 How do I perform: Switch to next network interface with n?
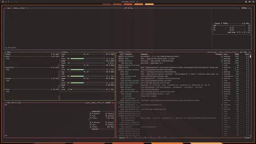(113, 103)
